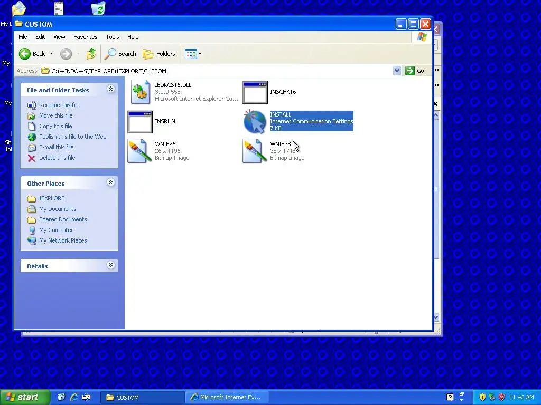Click the taskbar clock showing 11:42 AM
This screenshot has width=541, height=405.
[521, 398]
